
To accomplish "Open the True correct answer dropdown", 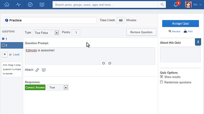I will tap(58, 88).
